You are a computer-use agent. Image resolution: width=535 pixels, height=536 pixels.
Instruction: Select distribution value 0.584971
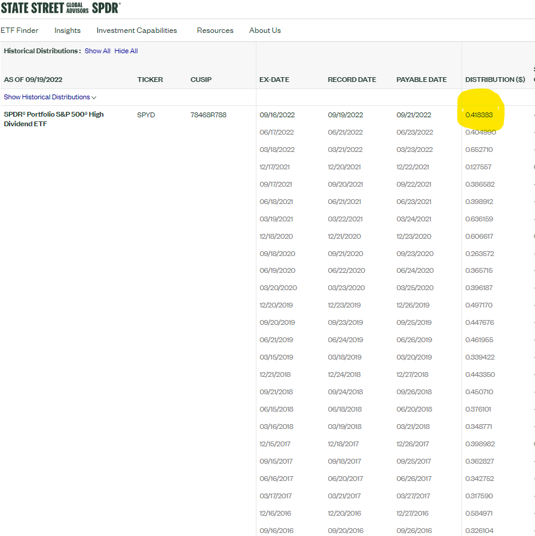[x=479, y=514]
